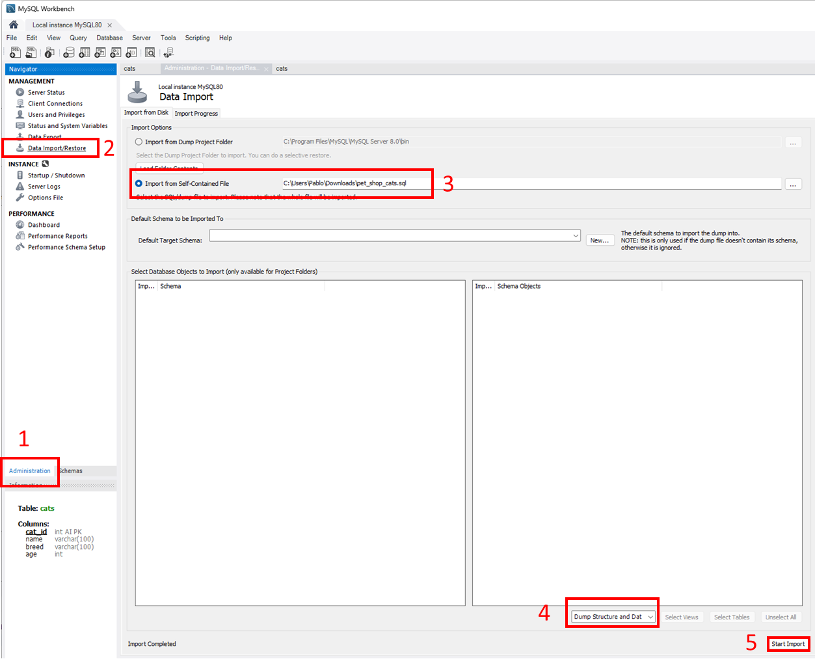815x672 pixels.
Task: Open the View menu
Action: 53,38
